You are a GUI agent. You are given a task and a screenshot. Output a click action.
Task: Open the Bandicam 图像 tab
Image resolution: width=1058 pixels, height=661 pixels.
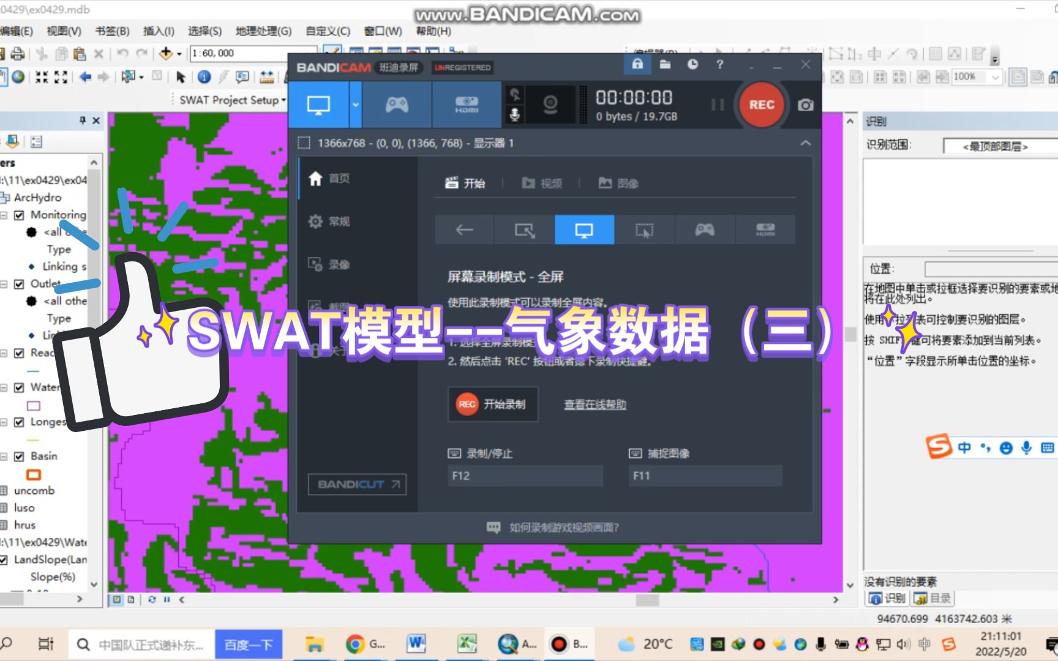618,183
